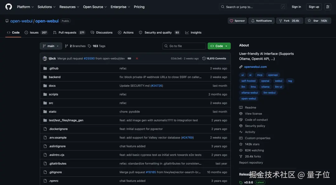This screenshot has height=185, width=336.
Task: Click the Search or jump to field
Action: point(253,7)
